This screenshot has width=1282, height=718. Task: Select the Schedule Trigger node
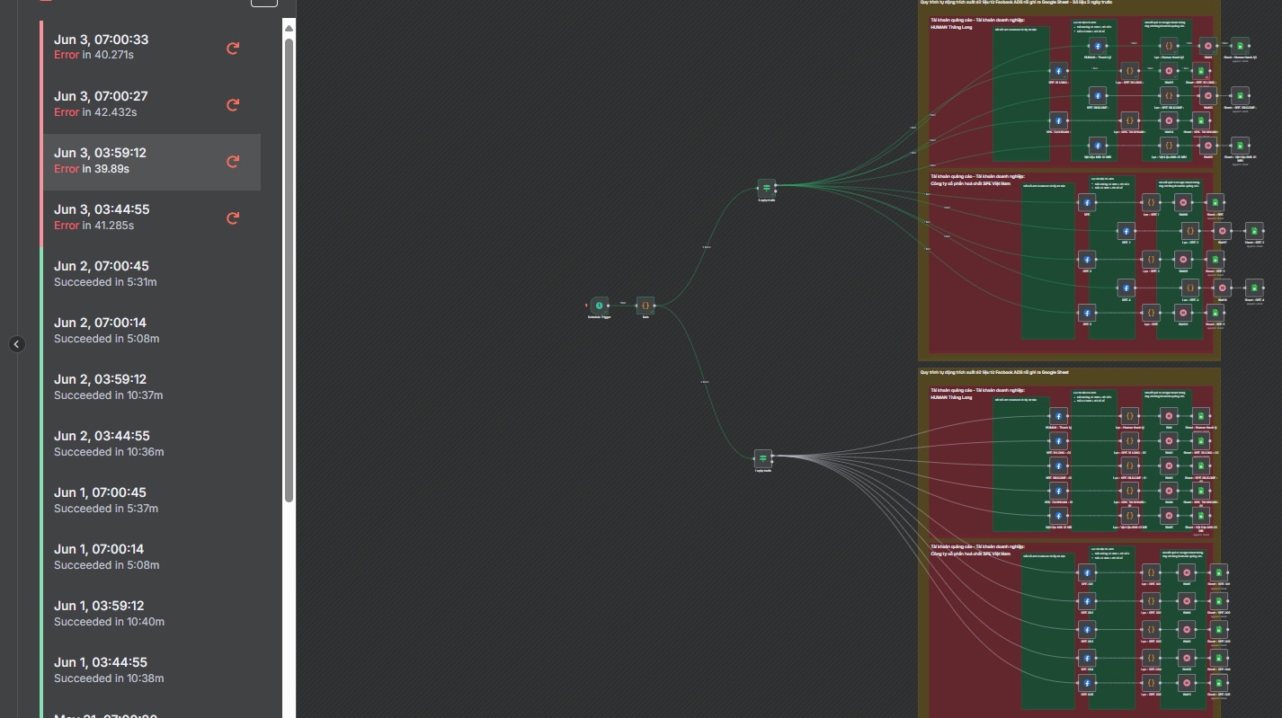599,306
